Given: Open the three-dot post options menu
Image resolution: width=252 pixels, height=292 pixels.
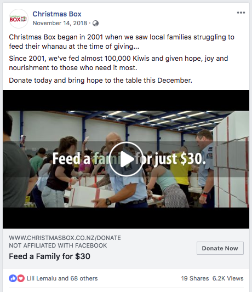Looking at the screenshot, I should (241, 13).
